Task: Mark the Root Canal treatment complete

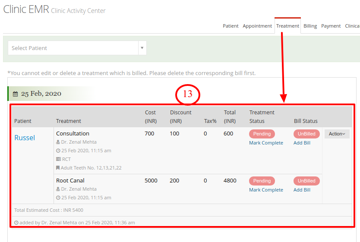Action: [266, 190]
